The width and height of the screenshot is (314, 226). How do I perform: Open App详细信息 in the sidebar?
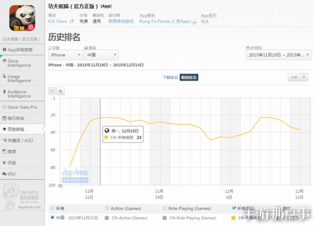click(x=22, y=50)
